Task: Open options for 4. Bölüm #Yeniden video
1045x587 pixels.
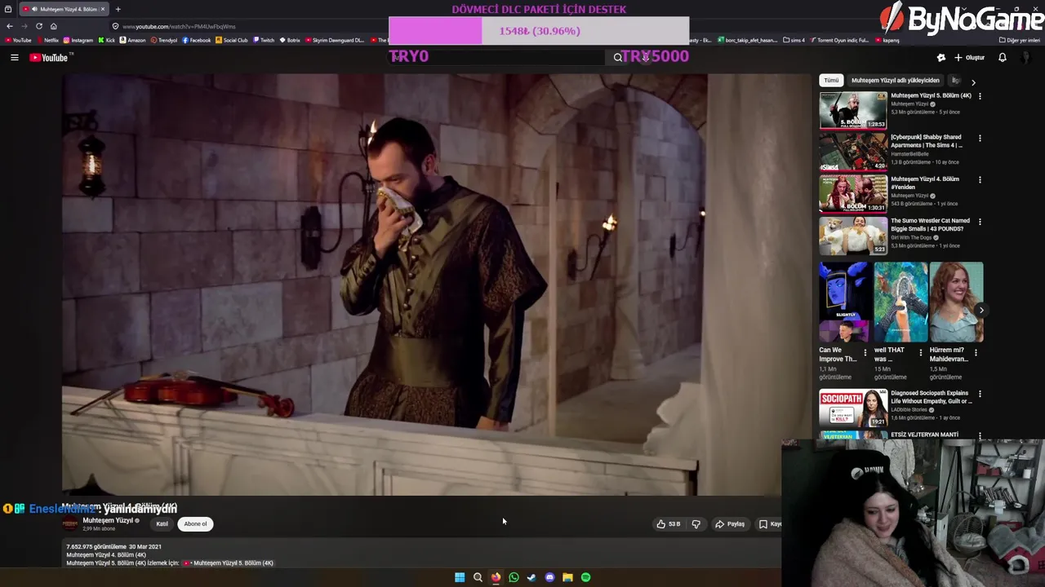Action: coord(980,179)
